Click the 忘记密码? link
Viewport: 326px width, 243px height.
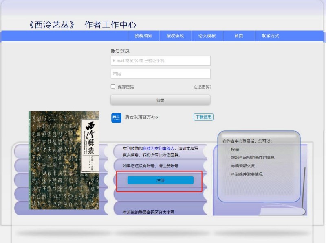[202, 87]
